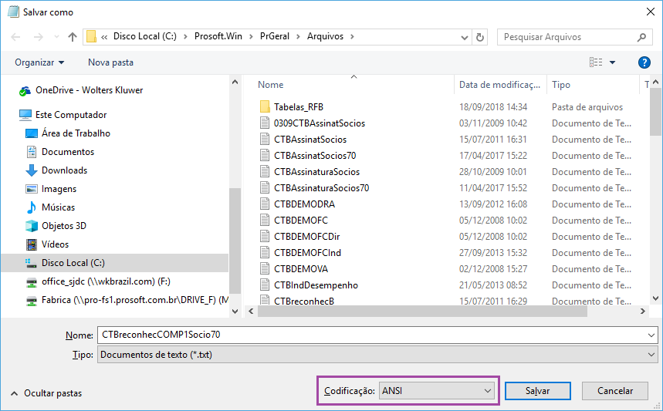Click Prosoft.Win in address breadcrumb
This screenshot has height=411, width=663.
(218, 37)
